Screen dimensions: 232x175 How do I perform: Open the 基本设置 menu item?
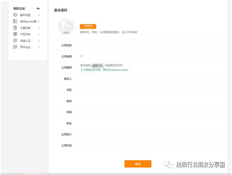pyautogui.click(x=25, y=15)
